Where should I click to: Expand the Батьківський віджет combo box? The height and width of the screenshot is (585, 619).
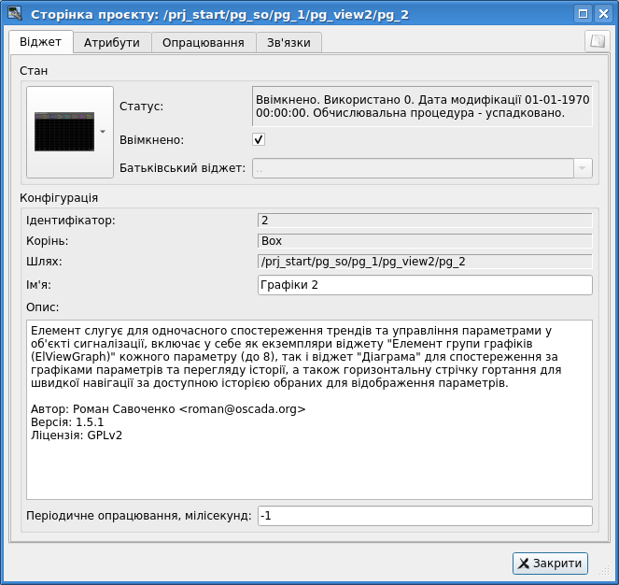pos(583,168)
